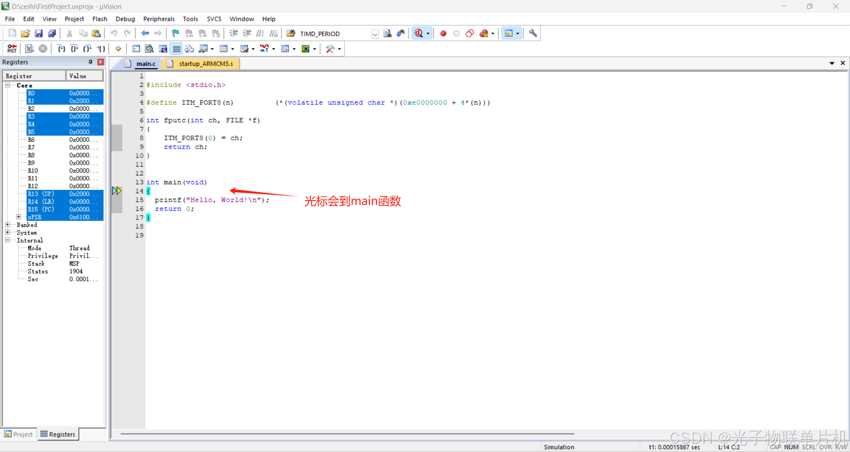850x452 pixels.
Task: Close the active editor tab
Action: (x=842, y=63)
